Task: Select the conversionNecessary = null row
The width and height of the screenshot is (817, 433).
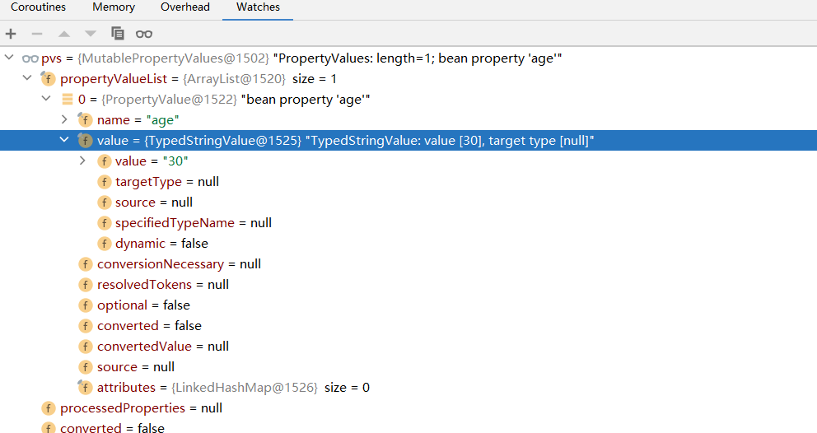Action: [x=408, y=264]
